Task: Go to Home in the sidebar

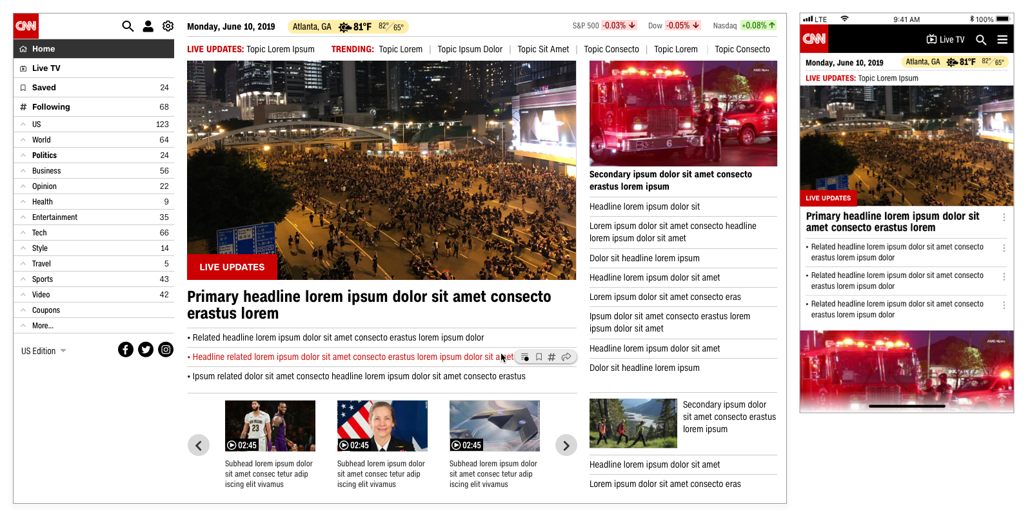Action: click(94, 49)
